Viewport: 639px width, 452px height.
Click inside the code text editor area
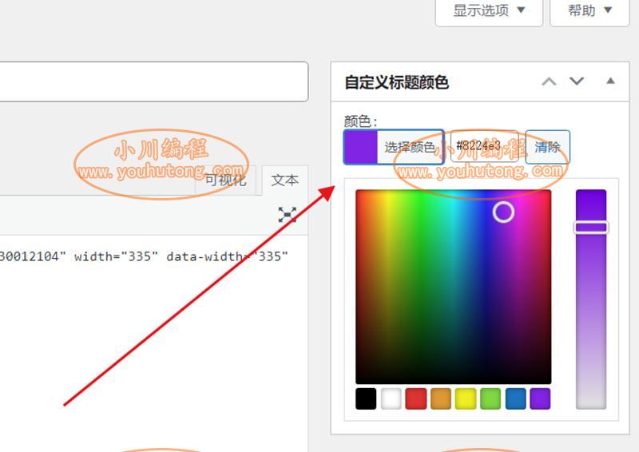(153, 343)
